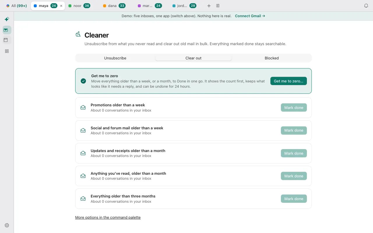Click the envelope icon for Everything older than three months

(x=83, y=199)
